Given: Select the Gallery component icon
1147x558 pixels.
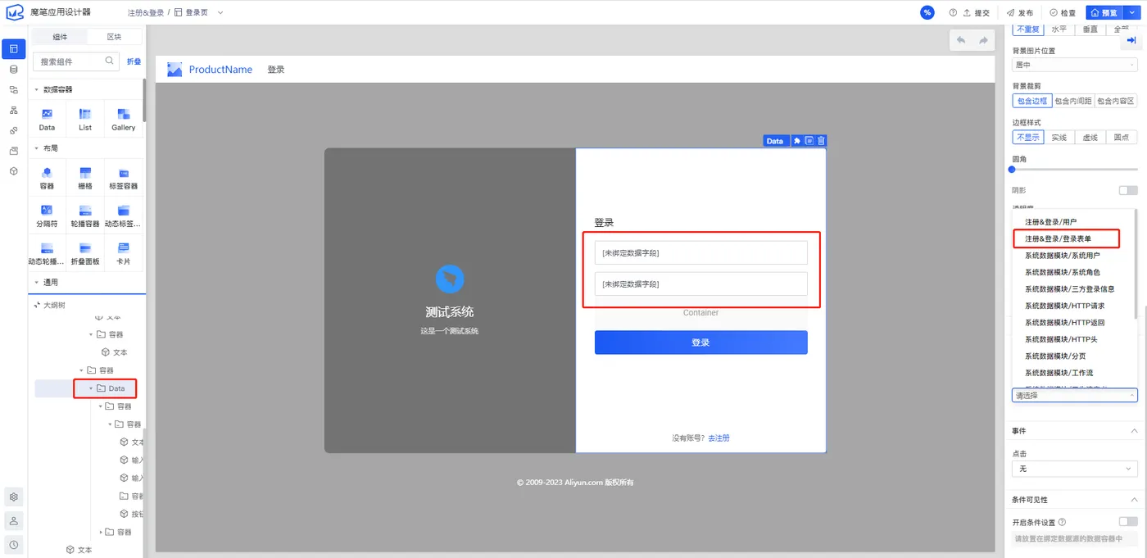Looking at the screenshot, I should click(x=124, y=119).
